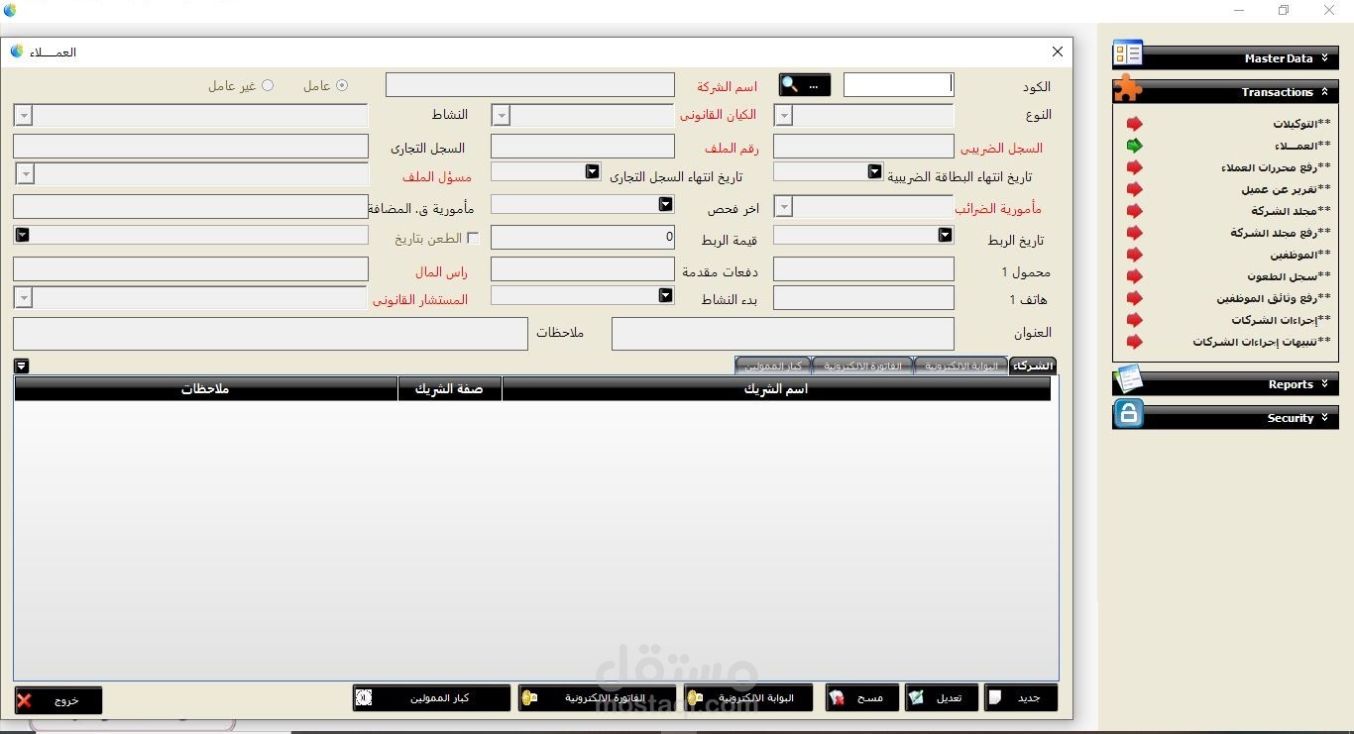Click the red arrow beside التوكيلات
Image resolution: width=1354 pixels, height=734 pixels.
tap(1136, 124)
